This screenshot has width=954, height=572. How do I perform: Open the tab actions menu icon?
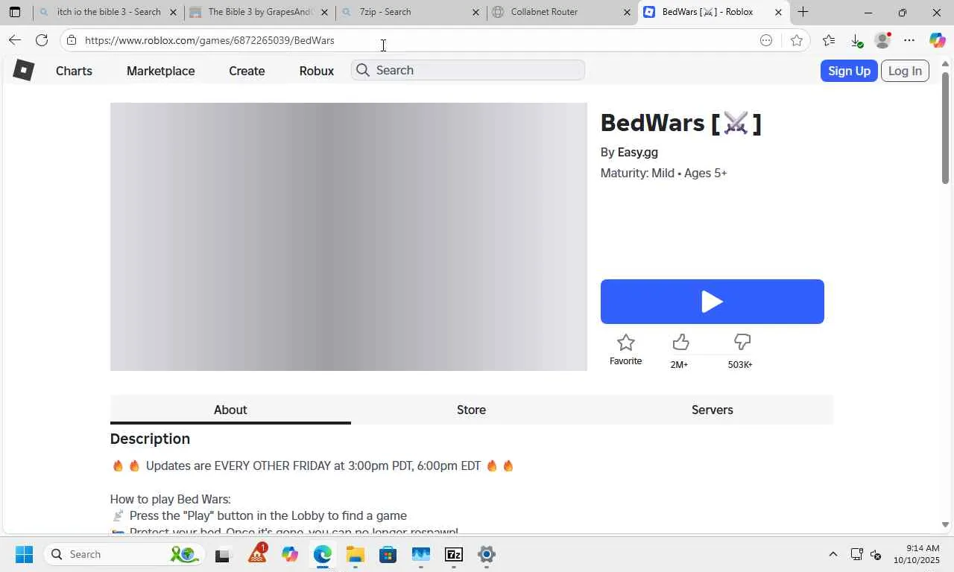[x=15, y=12]
